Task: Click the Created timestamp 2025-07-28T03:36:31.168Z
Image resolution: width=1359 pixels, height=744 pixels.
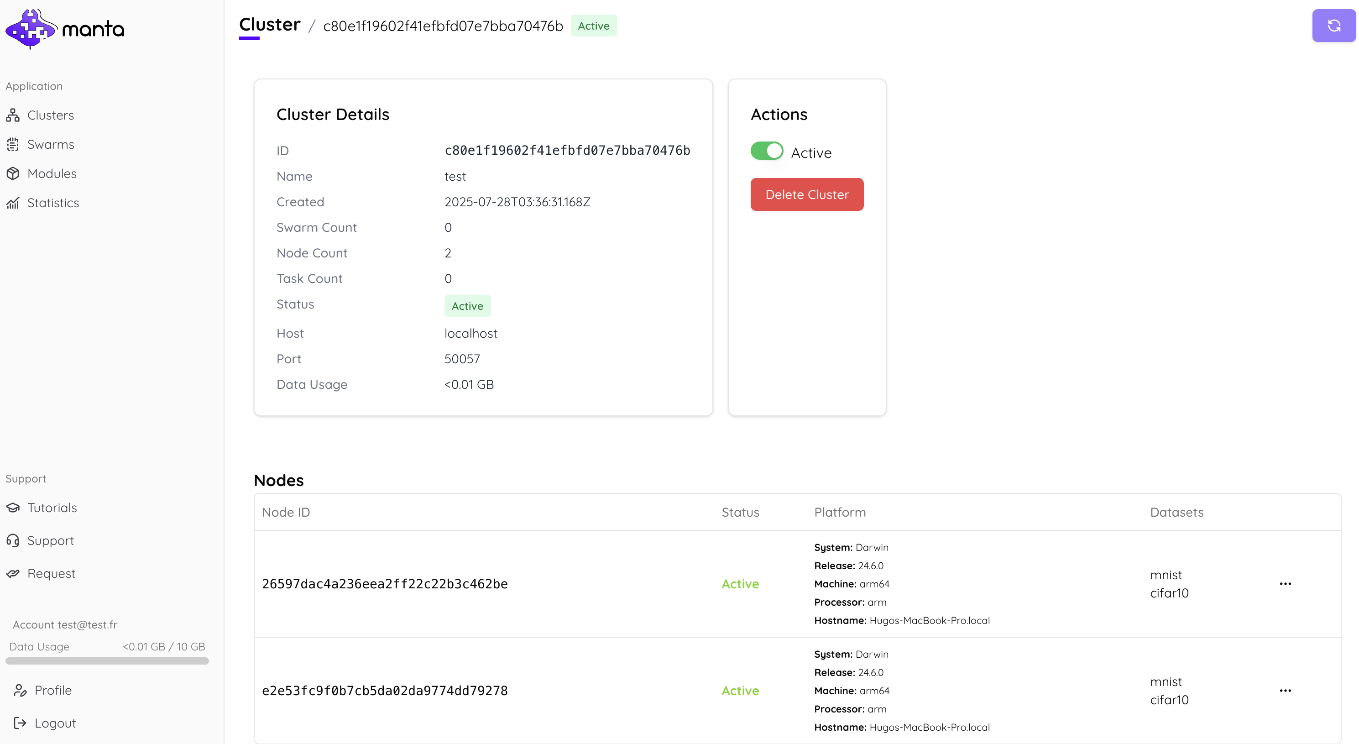Action: [517, 202]
